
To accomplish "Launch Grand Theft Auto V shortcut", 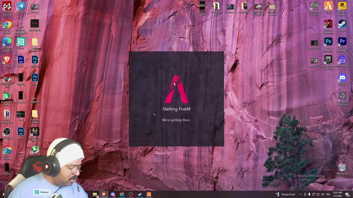I will [x=314, y=9].
